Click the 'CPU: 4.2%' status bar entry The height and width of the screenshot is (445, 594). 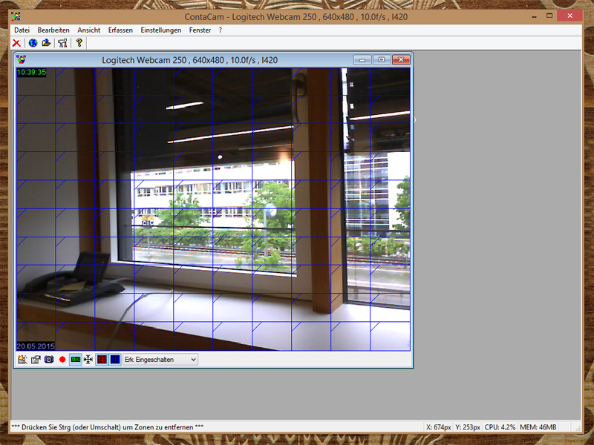500,427
